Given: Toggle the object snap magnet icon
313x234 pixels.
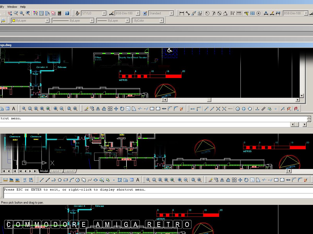Looking at the screenshot, I should pos(296,109).
